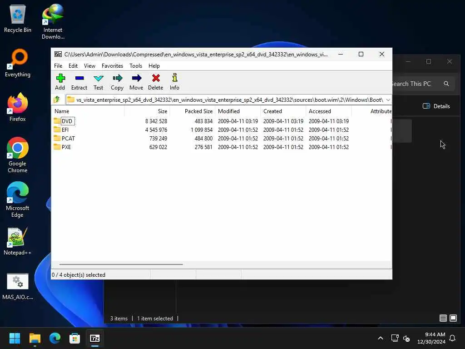This screenshot has width=465, height=349.
Task: Launch Firefox from desktop
Action: pos(18,107)
